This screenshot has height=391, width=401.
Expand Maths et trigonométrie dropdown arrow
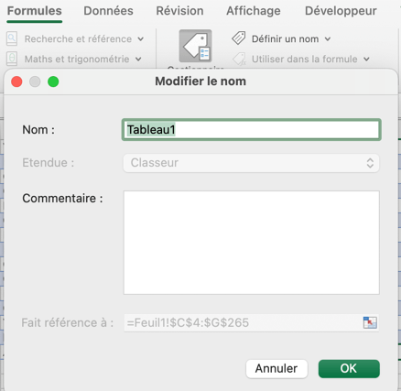click(x=138, y=60)
